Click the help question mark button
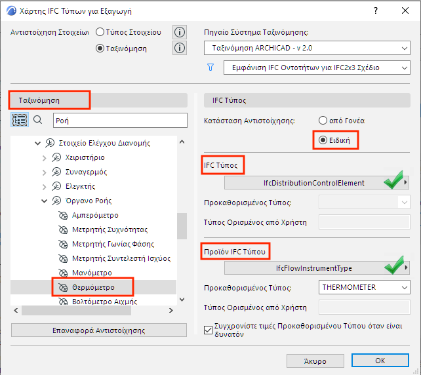 (376, 10)
